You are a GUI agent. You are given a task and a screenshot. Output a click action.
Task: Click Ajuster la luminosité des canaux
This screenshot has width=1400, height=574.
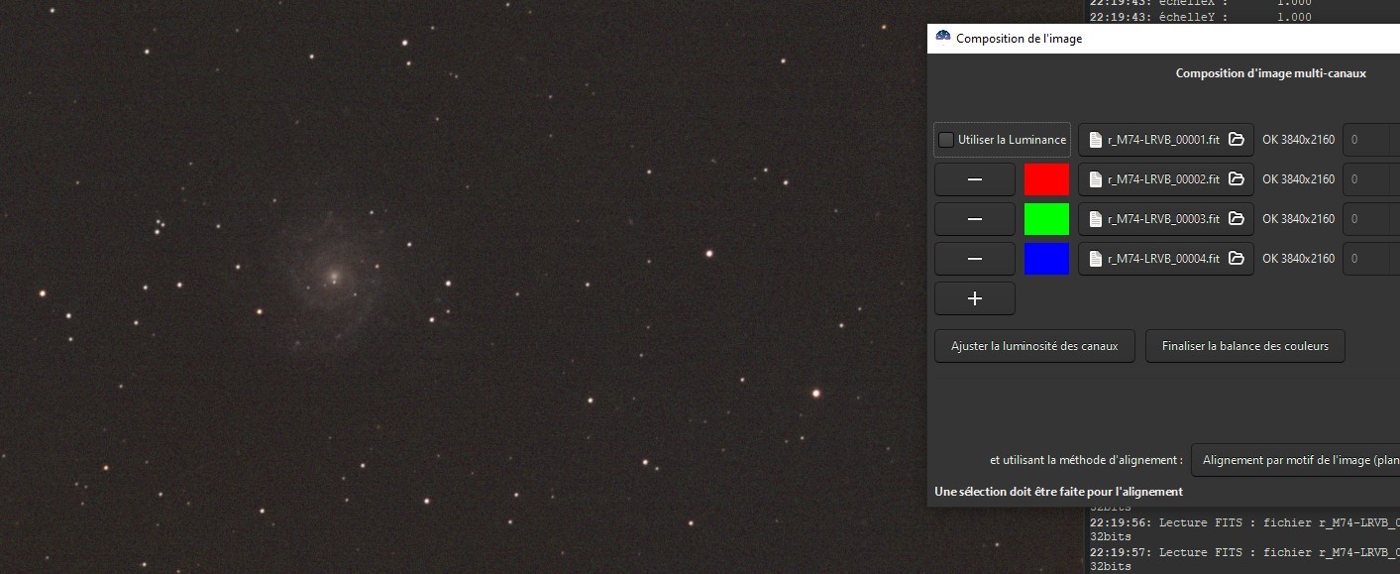tap(1034, 346)
